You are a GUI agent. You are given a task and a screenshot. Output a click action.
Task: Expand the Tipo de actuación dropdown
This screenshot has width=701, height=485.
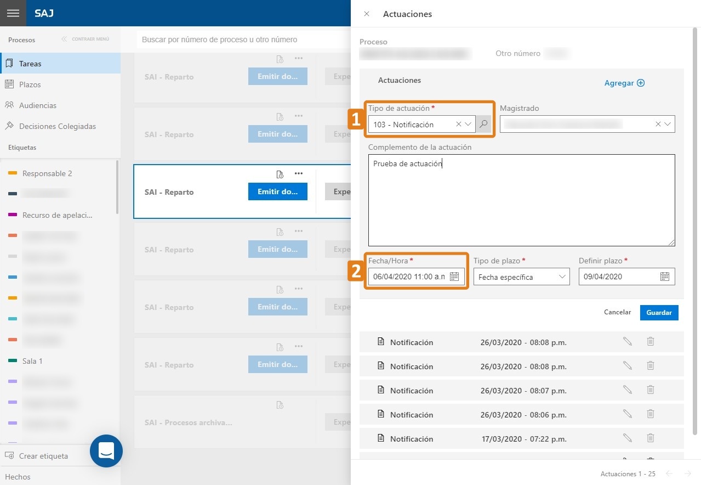pos(468,125)
